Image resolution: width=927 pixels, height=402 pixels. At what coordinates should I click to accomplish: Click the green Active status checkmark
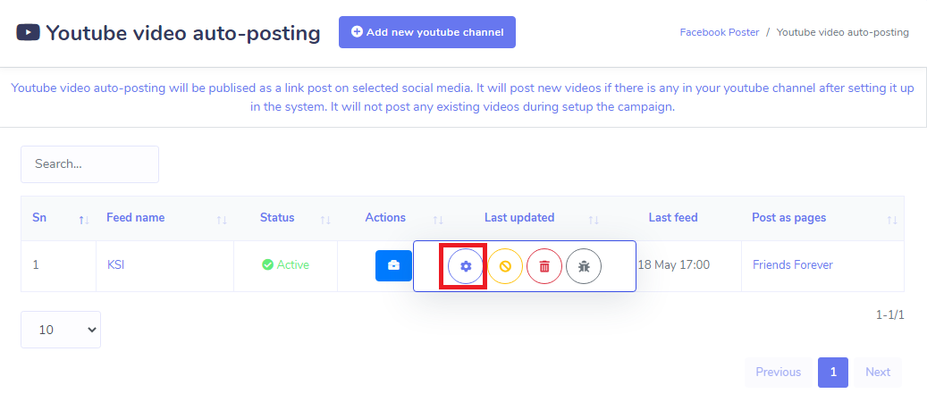(268, 264)
